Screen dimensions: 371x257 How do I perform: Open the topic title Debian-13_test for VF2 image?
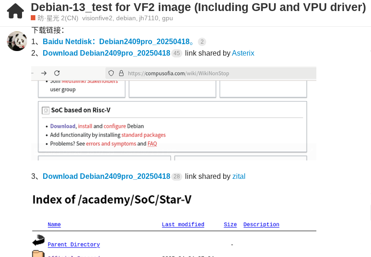(x=198, y=7)
